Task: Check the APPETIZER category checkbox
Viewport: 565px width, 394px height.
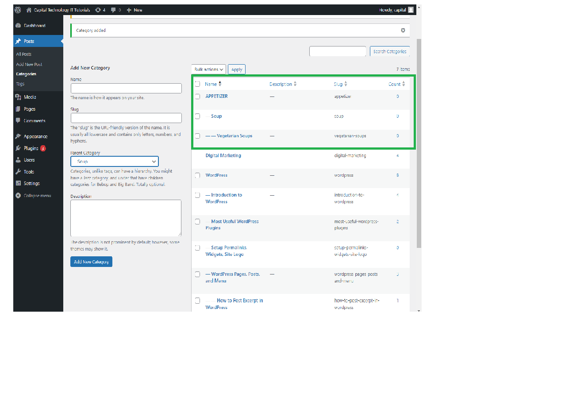Action: (197, 97)
